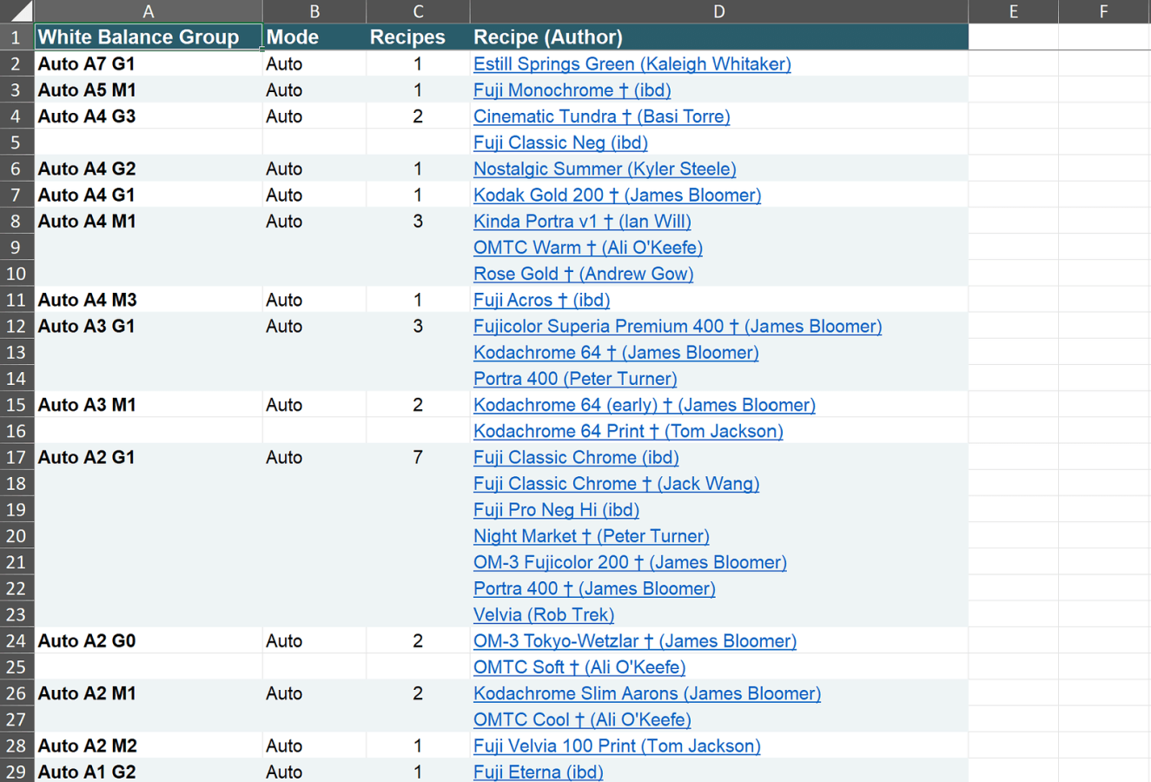Open Velvia (Rob Trek) link
The width and height of the screenshot is (1151, 782).
[544, 614]
